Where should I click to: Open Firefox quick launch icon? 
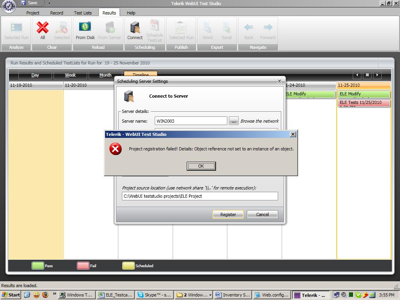click(x=45, y=295)
